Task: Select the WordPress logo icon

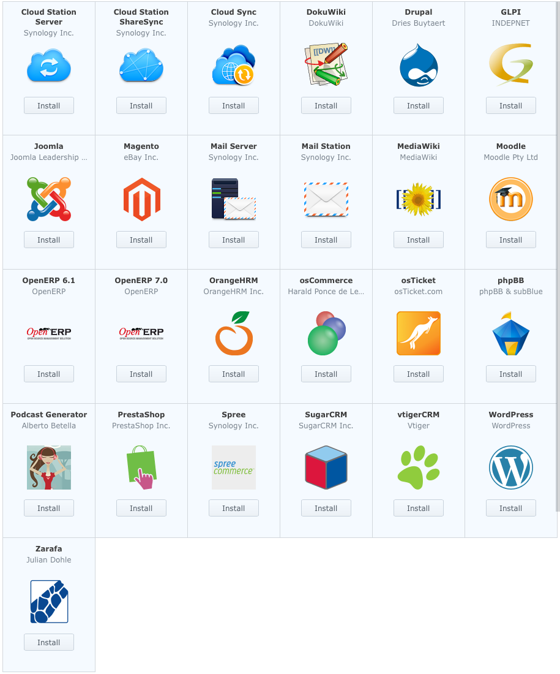Action: click(511, 468)
